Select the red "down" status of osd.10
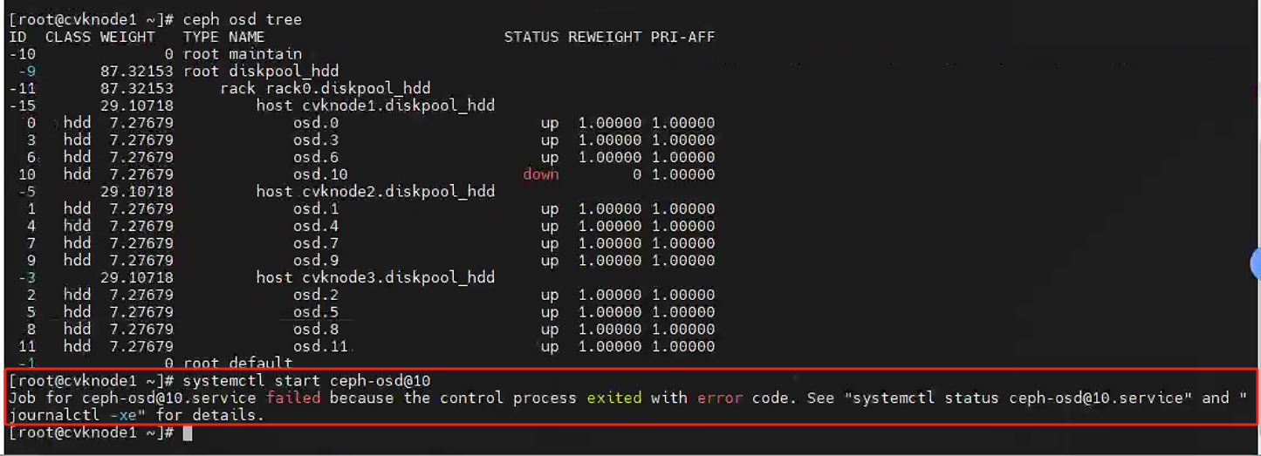This screenshot has width=1261, height=456. click(541, 174)
